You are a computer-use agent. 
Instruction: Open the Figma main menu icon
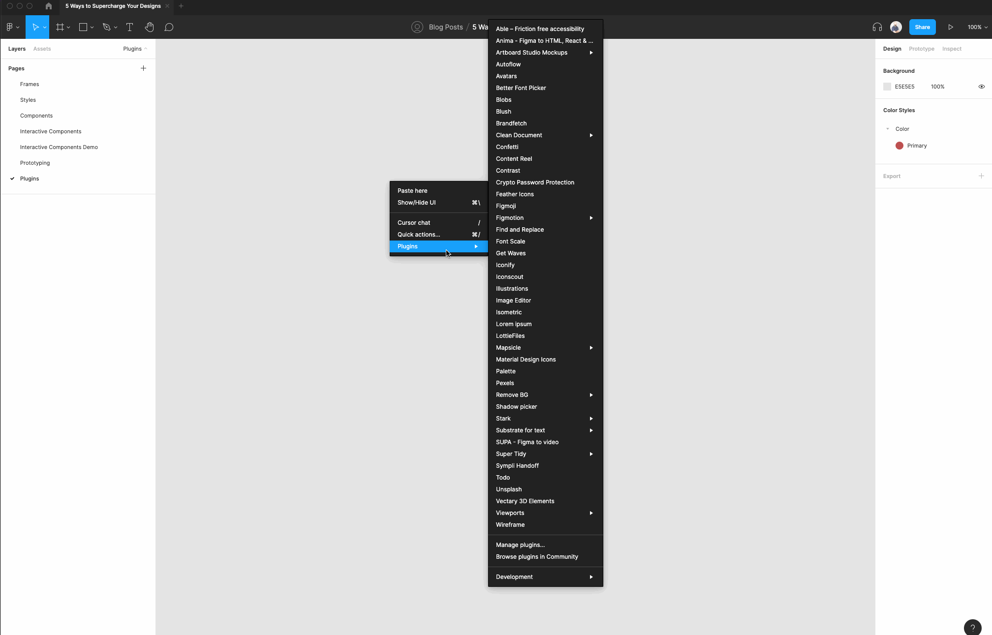[x=10, y=27]
